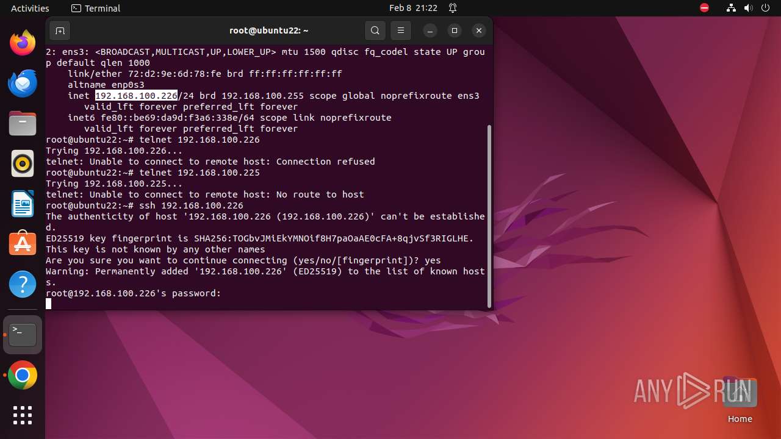Click the 'altname enp0s3' line
The height and width of the screenshot is (439, 781).
(x=106, y=85)
